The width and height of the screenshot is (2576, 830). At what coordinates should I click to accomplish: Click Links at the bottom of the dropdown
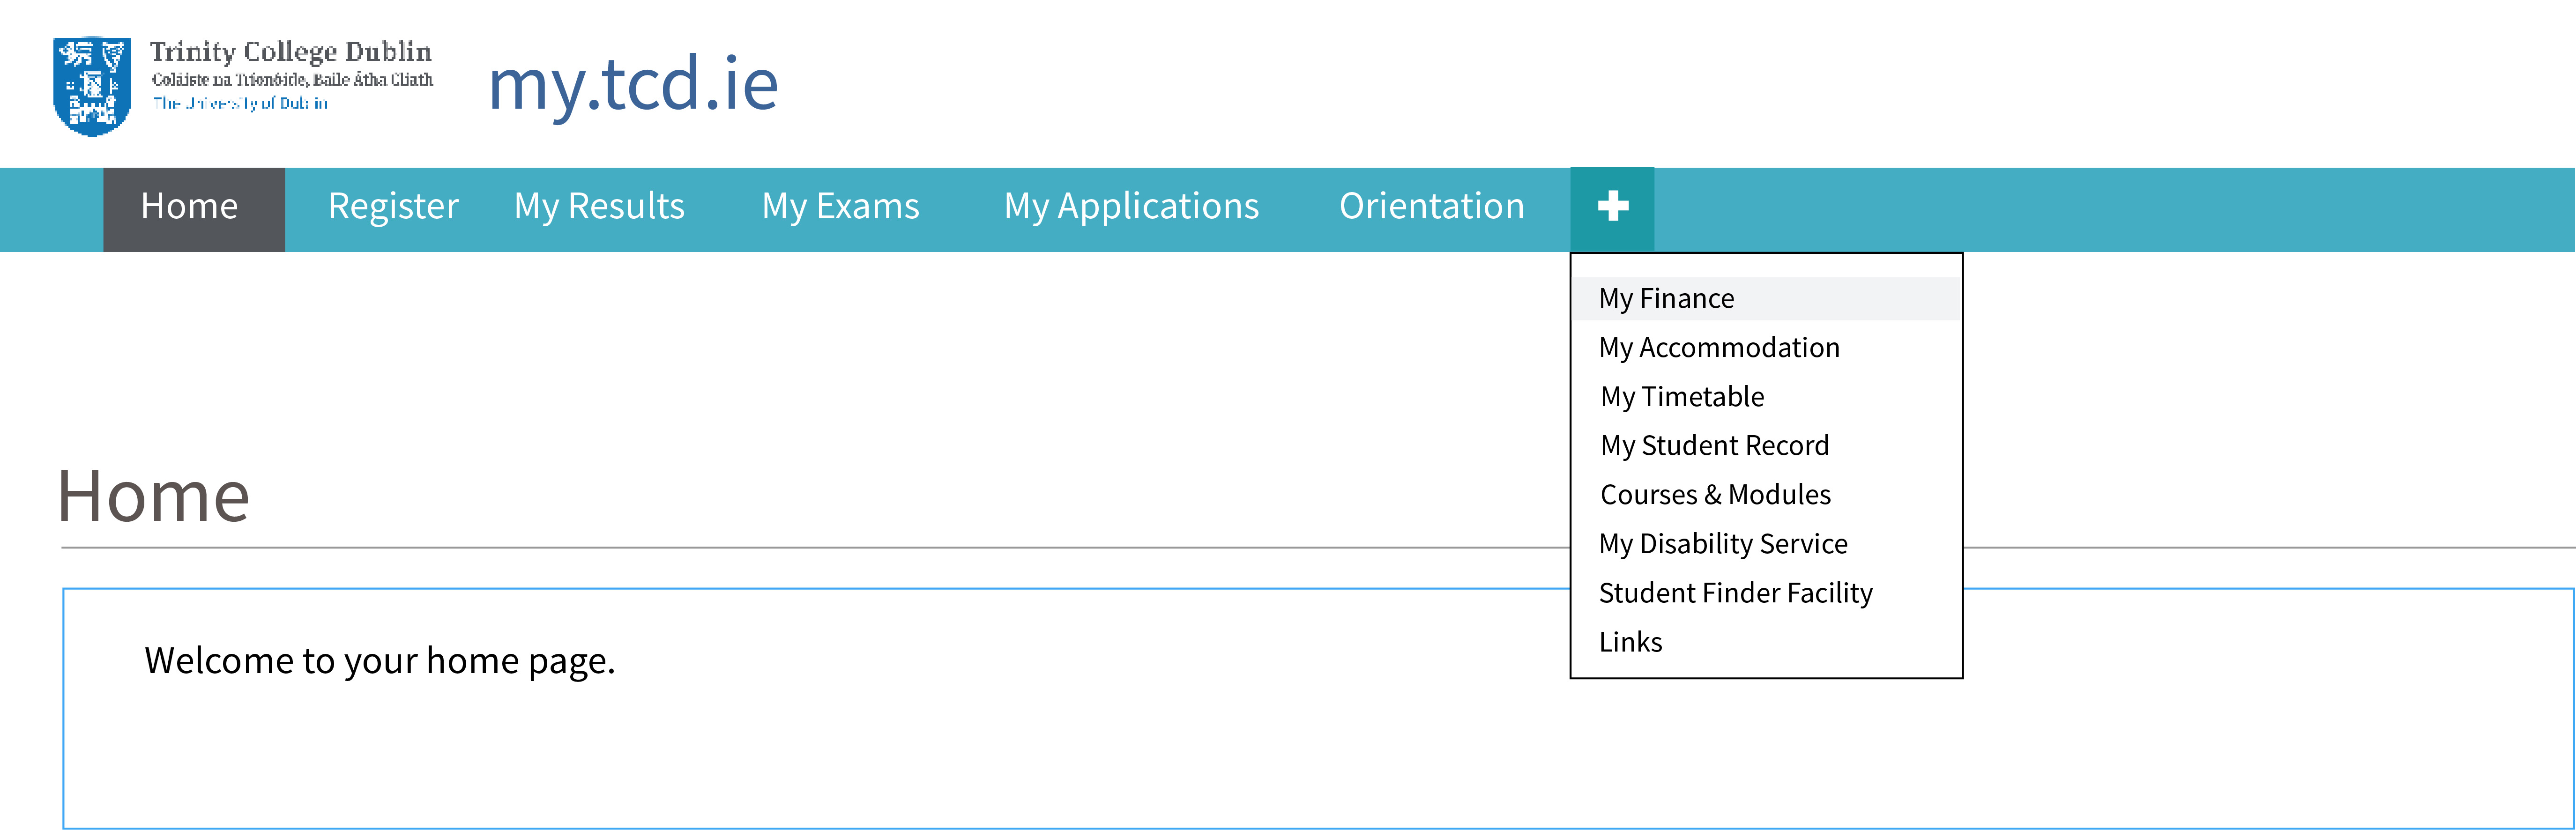click(x=1631, y=641)
